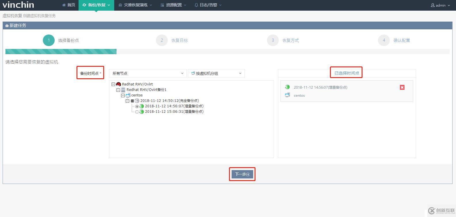The image size is (456, 217).
Task: Open the admin account dropdown
Action: pyautogui.click(x=440, y=5)
